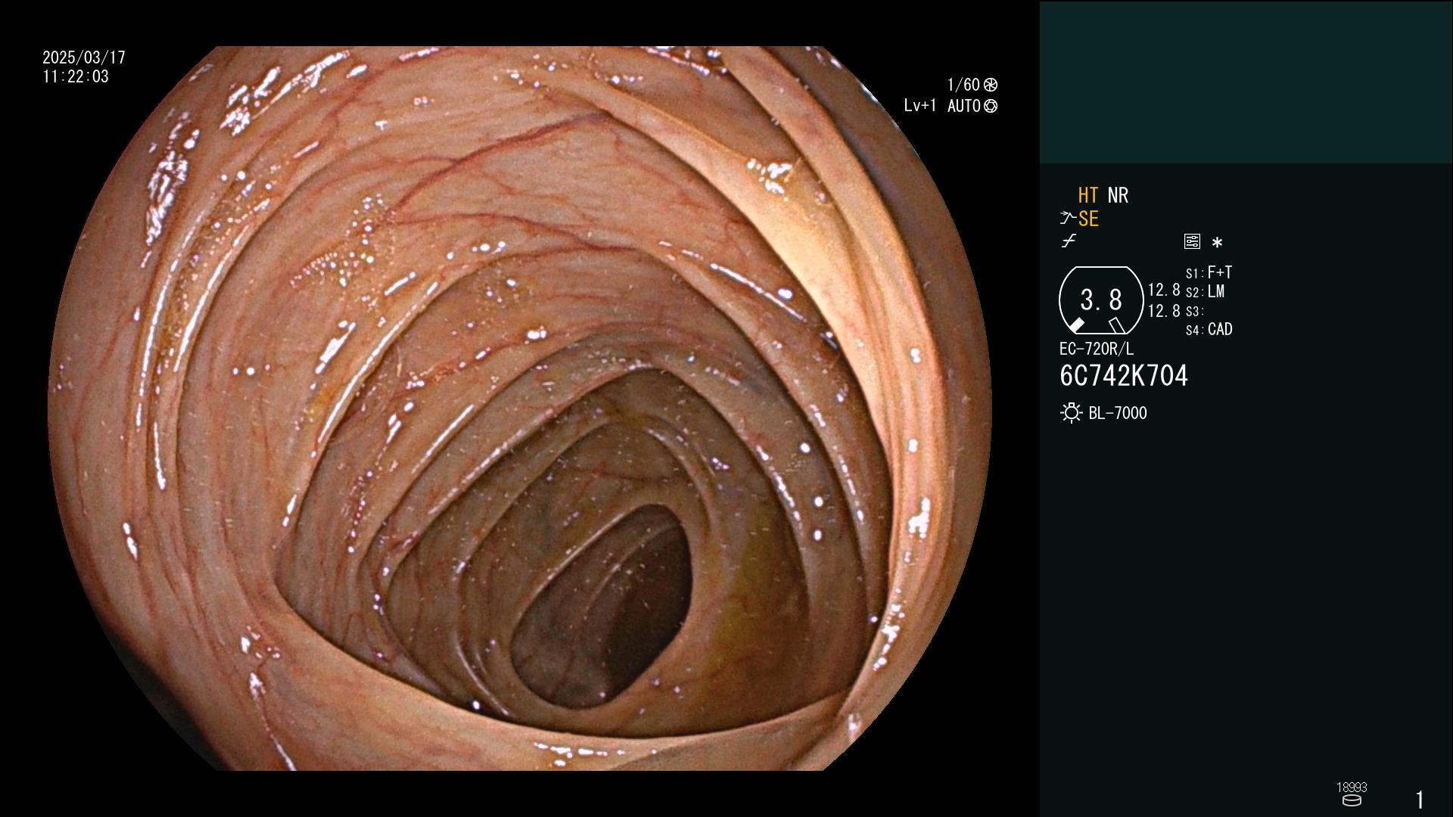Click the NR noise reduction indicator

click(1118, 195)
